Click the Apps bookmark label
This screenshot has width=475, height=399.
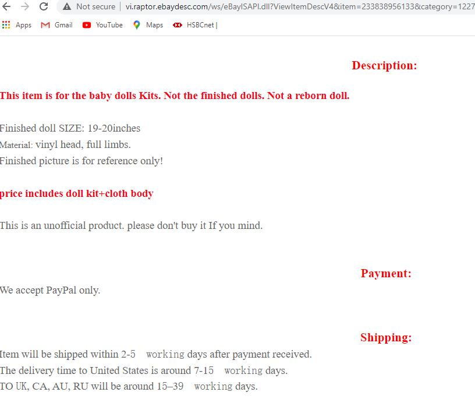click(24, 25)
